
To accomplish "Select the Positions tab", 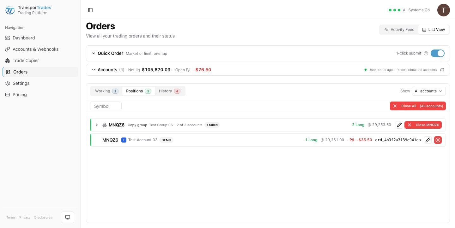I will (138, 91).
